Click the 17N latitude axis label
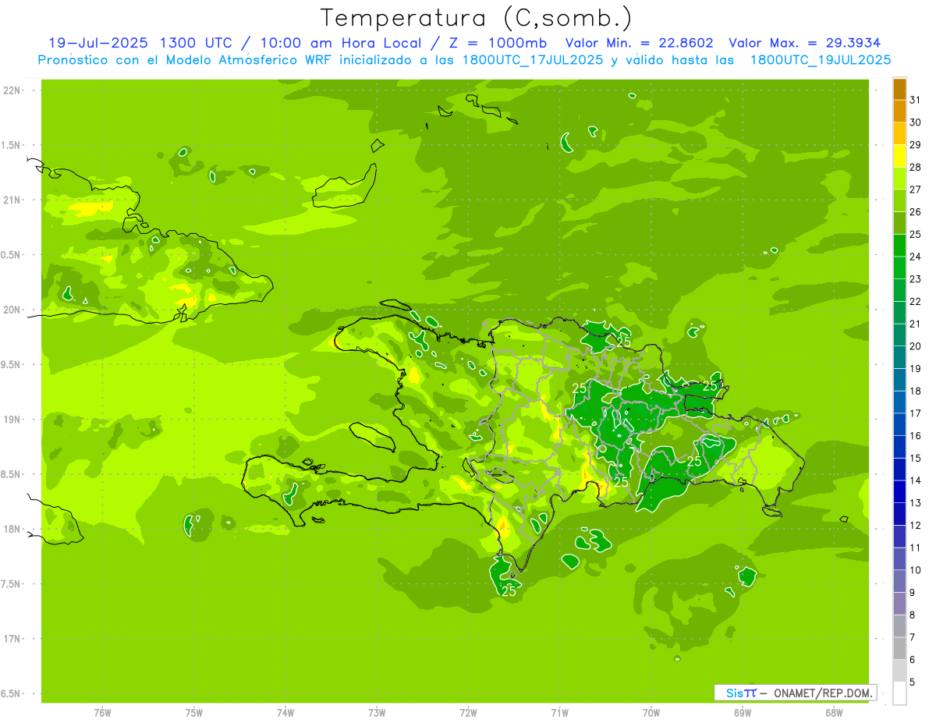936x723 pixels. pyautogui.click(x=12, y=639)
